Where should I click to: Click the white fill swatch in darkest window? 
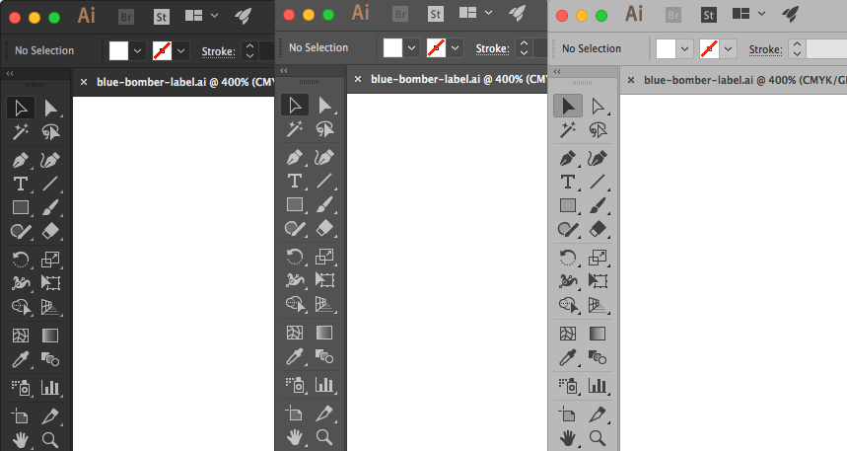coord(119,51)
